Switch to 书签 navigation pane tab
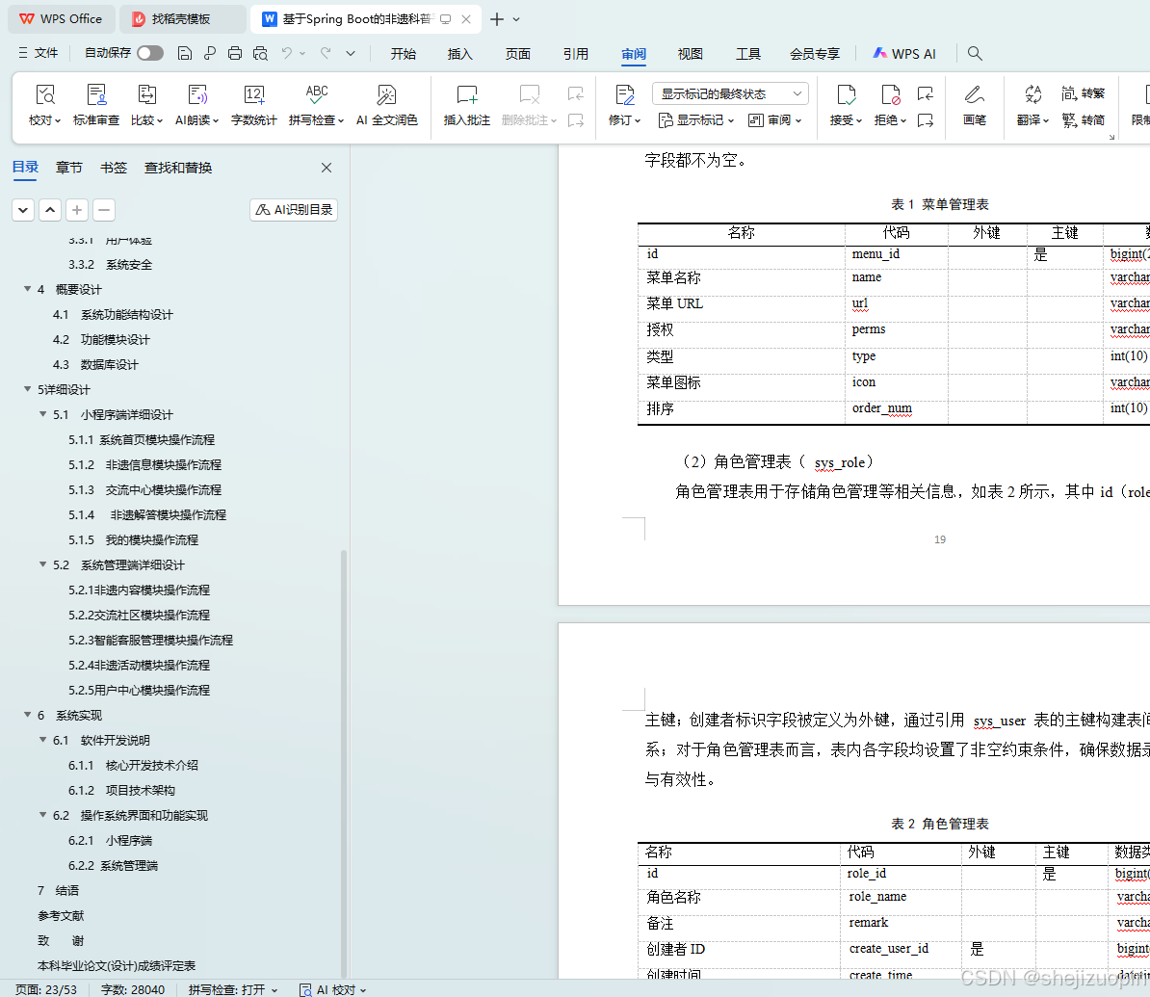This screenshot has width=1150, height=997. pos(114,168)
